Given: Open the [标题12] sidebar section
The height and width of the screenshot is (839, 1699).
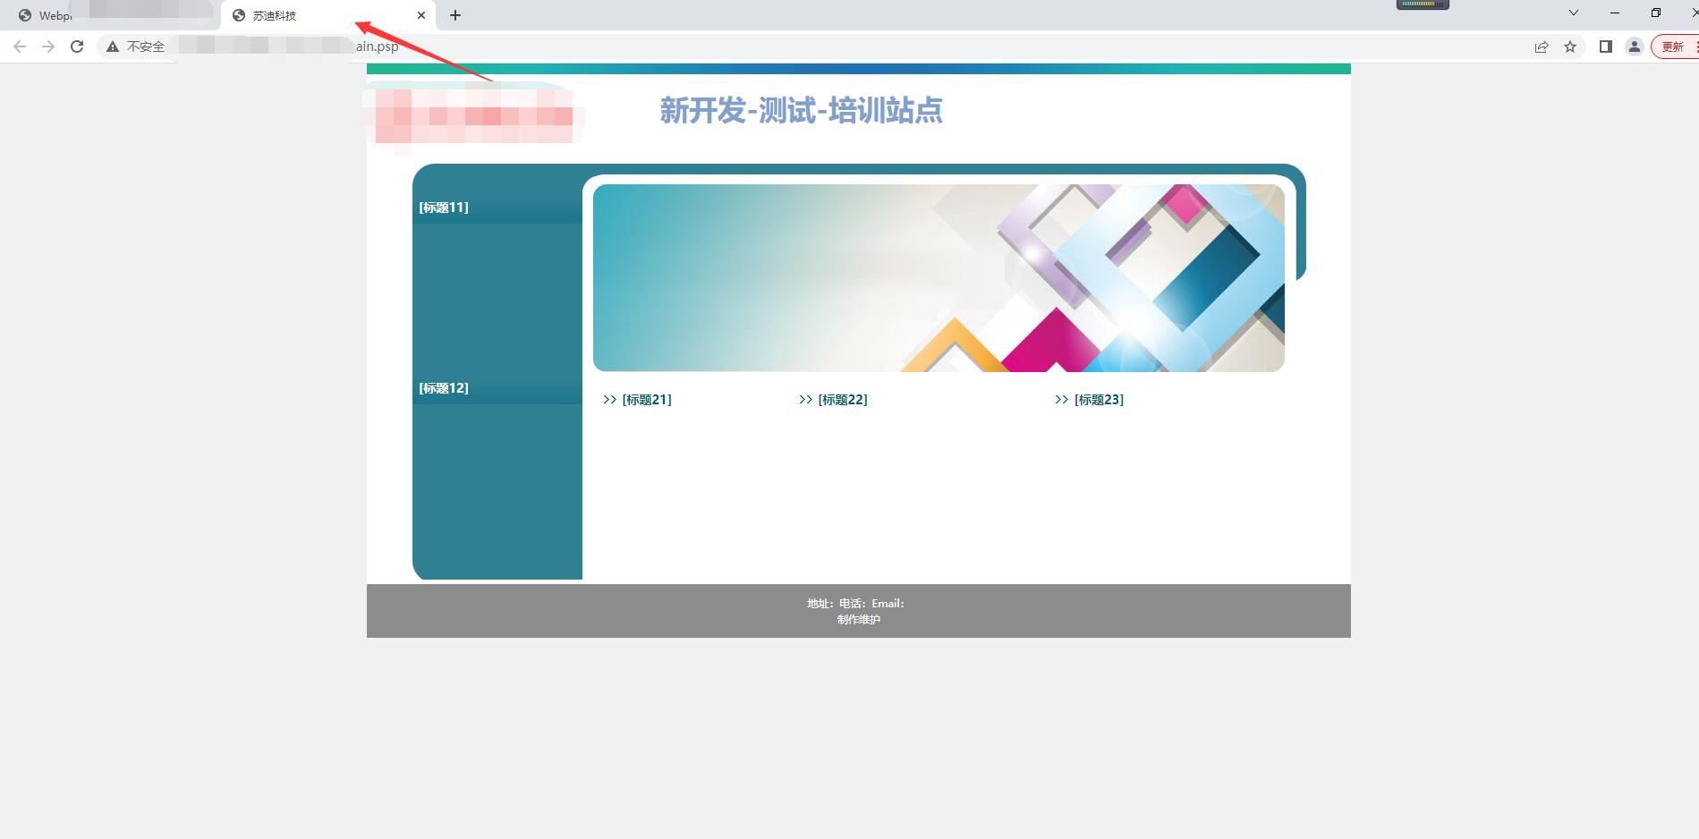Looking at the screenshot, I should click(x=444, y=388).
